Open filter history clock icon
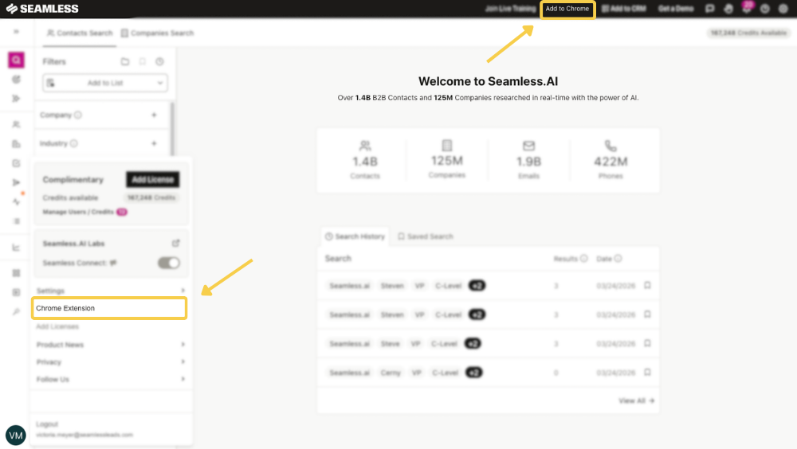The height and width of the screenshot is (449, 797). pyautogui.click(x=159, y=61)
